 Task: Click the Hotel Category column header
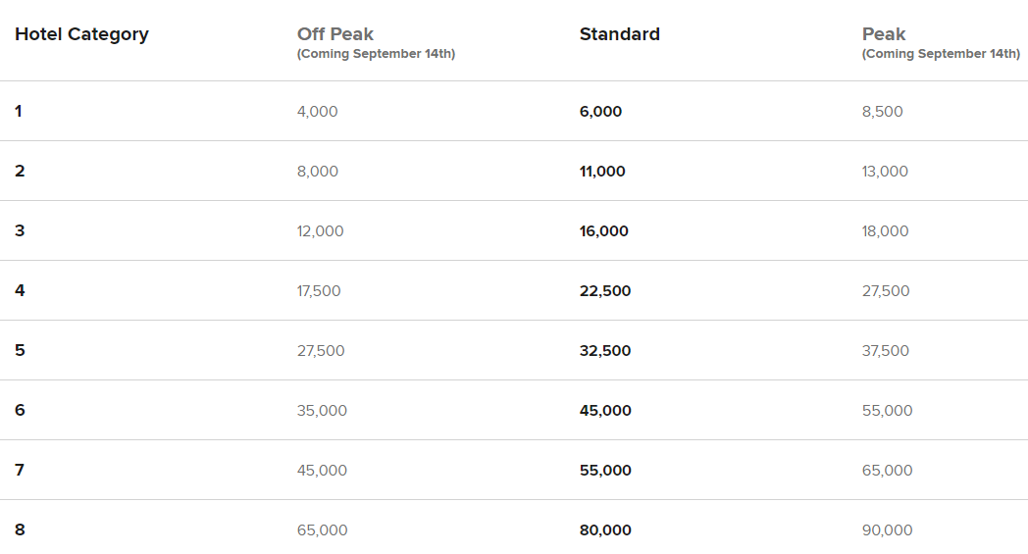pyautogui.click(x=82, y=34)
